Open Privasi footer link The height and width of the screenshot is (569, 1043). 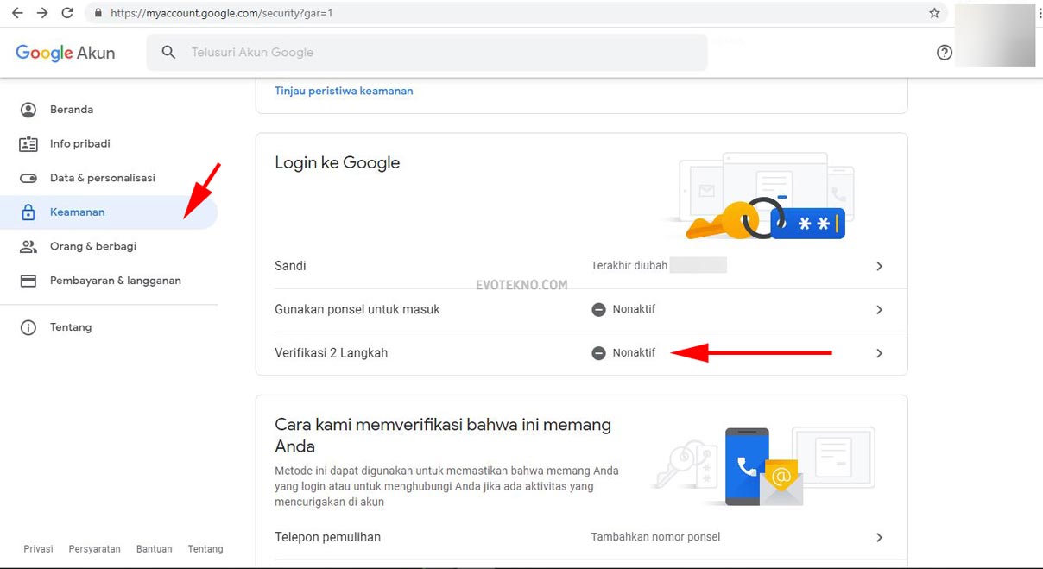coord(38,549)
